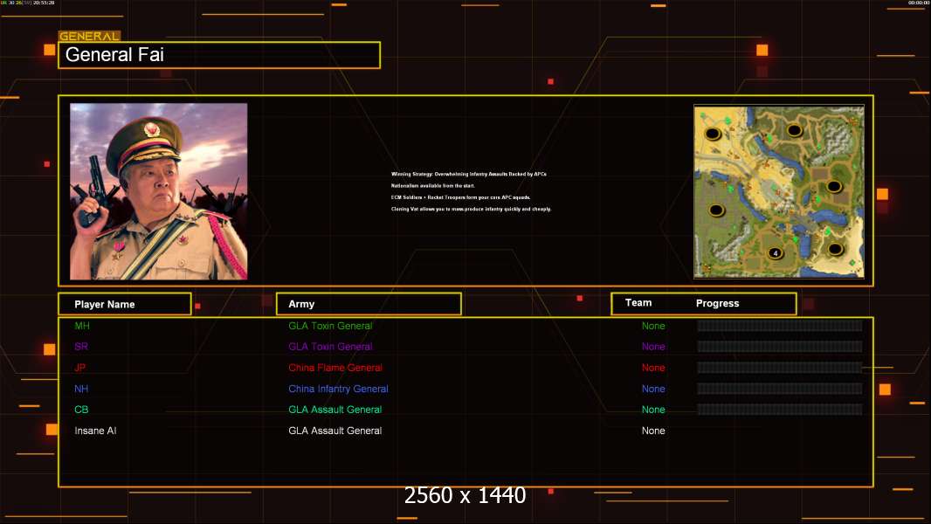Click the "Nationalism available from the start." line
This screenshot has width=931, height=524.
pos(433,186)
